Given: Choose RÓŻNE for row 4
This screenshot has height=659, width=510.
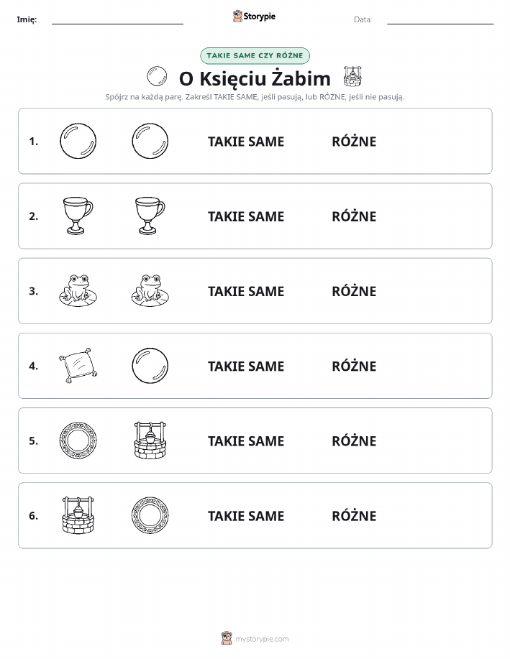Looking at the screenshot, I should coord(354,366).
